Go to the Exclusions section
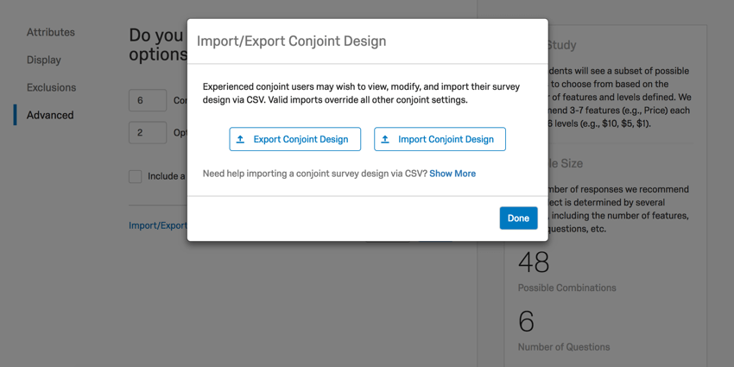734x367 pixels. 51,87
